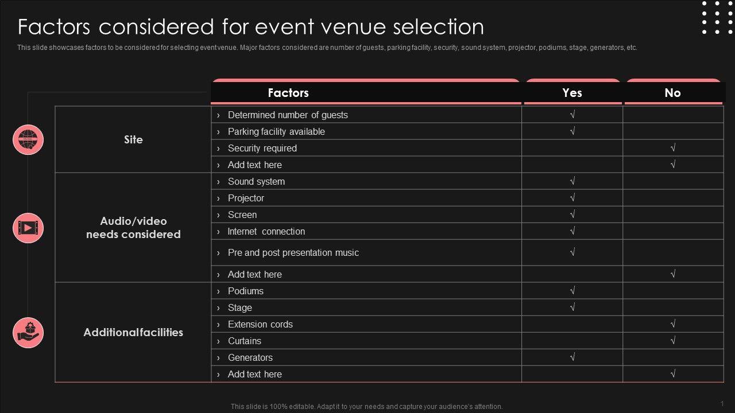Viewport: 735px width, 413px height.
Task: Click the chevron next to Internet connection
Action: click(x=218, y=232)
